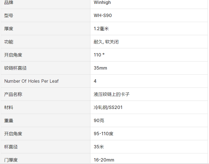209x164 pixels.
Task: Click the 冷轧钢/SS201 material value
Action: 108,107
